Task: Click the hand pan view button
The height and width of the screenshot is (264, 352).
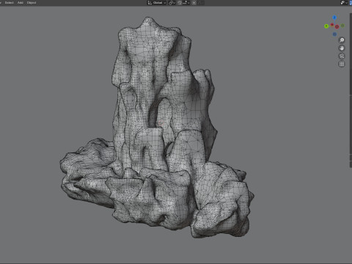Action: point(342,48)
